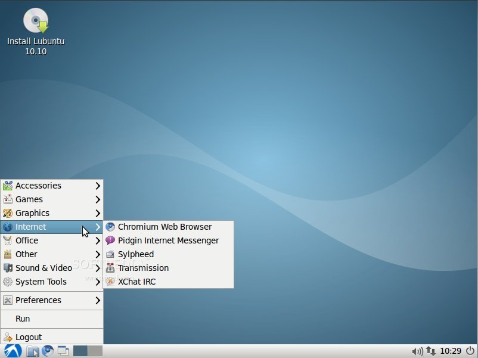478x358 pixels.
Task: Open the volume control tray icon
Action: click(x=417, y=351)
